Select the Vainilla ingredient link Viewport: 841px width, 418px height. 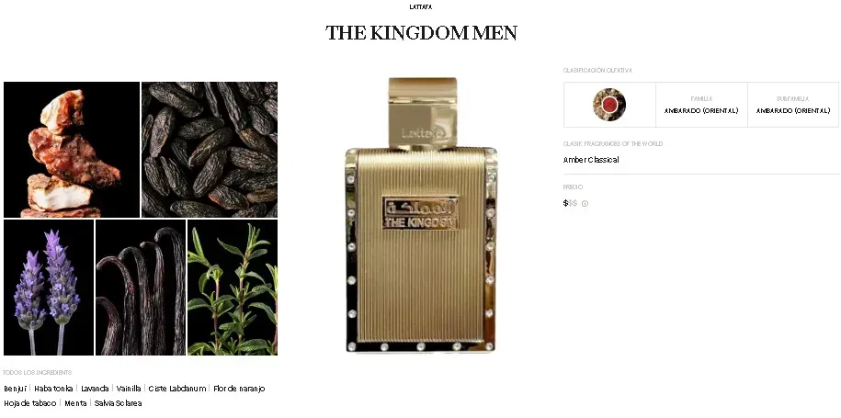click(x=129, y=389)
